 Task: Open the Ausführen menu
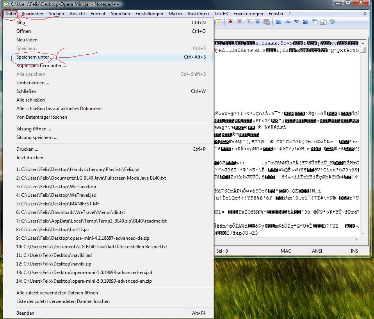[x=198, y=14]
